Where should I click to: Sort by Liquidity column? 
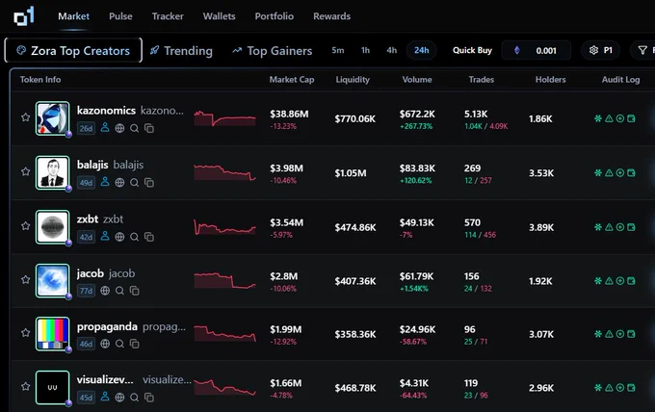click(x=353, y=79)
